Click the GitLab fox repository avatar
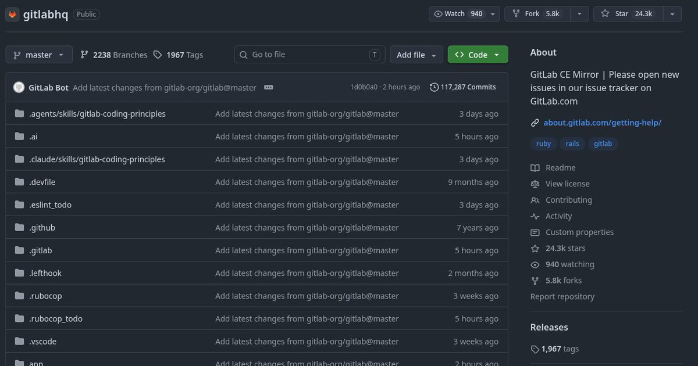Viewport: 698px width, 366px height. 13,14
